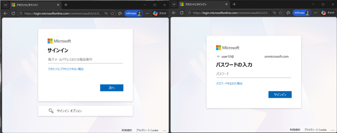Focus the パスワード input field
The image size is (337, 133).
point(253,74)
